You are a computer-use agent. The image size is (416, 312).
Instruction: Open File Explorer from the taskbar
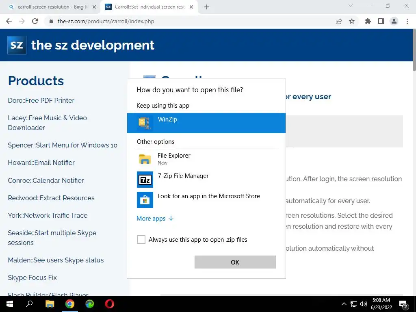point(50,304)
